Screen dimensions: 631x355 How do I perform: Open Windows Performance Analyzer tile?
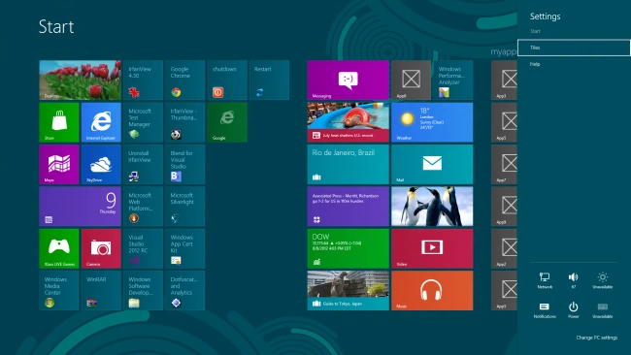click(453, 80)
